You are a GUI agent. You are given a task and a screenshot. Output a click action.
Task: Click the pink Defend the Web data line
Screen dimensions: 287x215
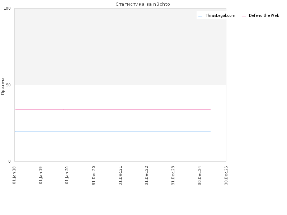point(113,110)
